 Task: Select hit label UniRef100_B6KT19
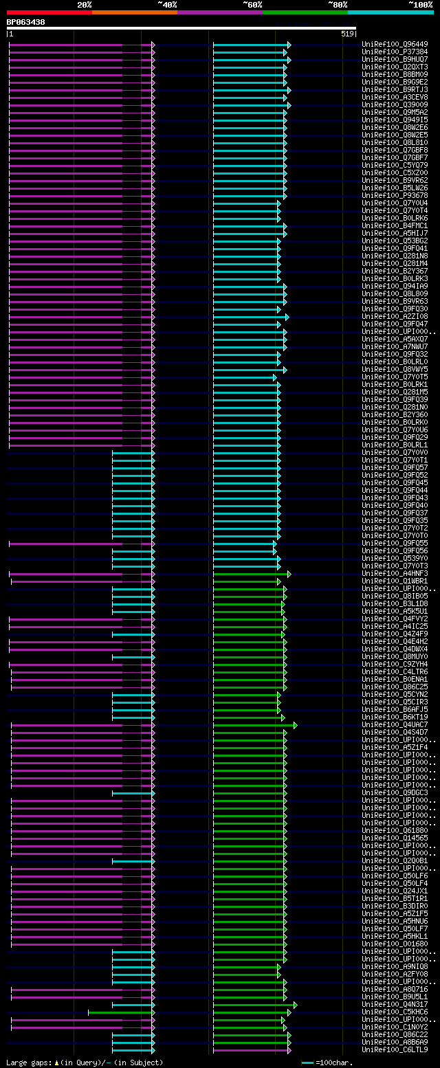(395, 717)
